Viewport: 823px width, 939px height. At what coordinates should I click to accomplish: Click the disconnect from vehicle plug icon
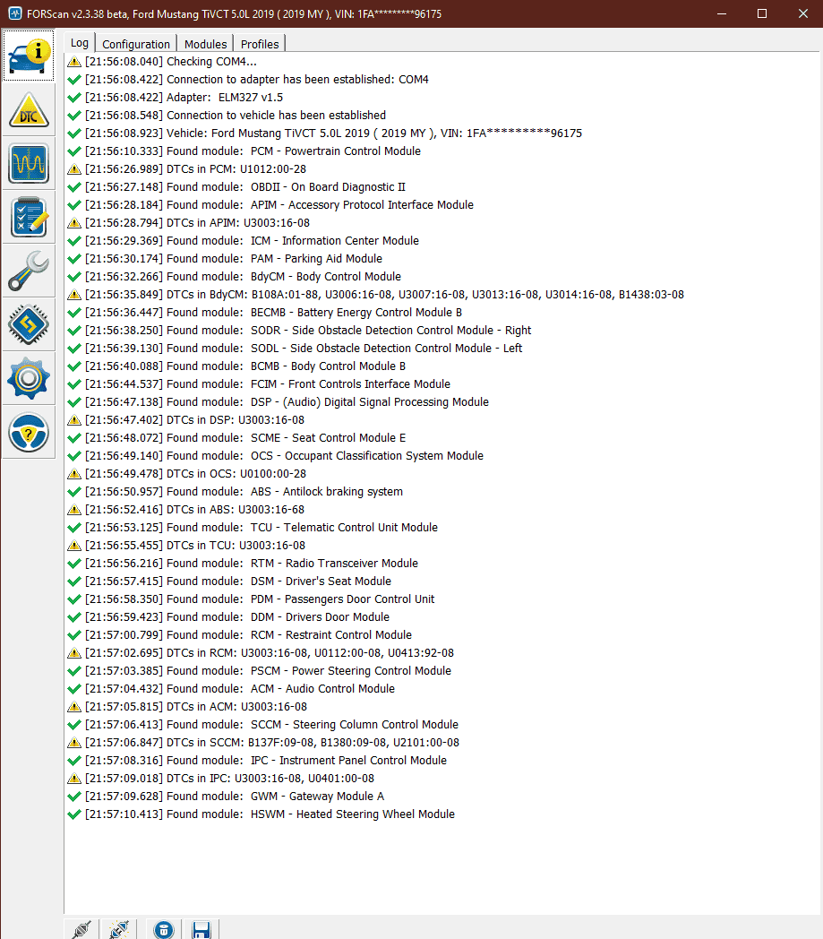(119, 929)
